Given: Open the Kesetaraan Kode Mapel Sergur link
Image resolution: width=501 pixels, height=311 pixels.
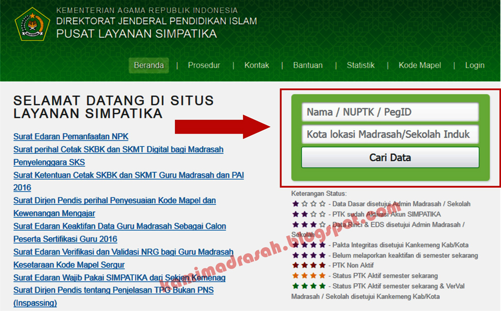Looking at the screenshot, I should [x=69, y=265].
